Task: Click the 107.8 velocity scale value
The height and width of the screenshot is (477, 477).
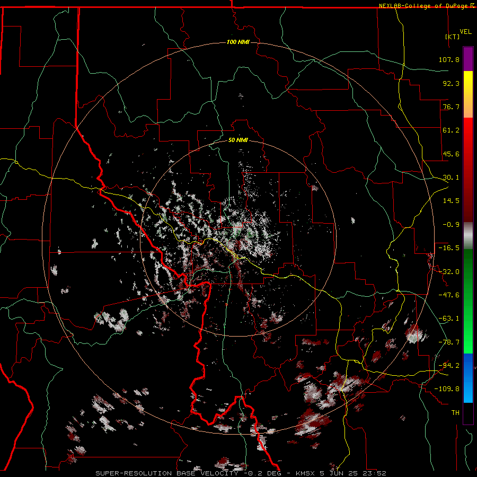Action: coord(449,59)
